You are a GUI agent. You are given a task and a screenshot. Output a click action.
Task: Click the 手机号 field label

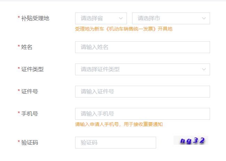tap(30, 114)
